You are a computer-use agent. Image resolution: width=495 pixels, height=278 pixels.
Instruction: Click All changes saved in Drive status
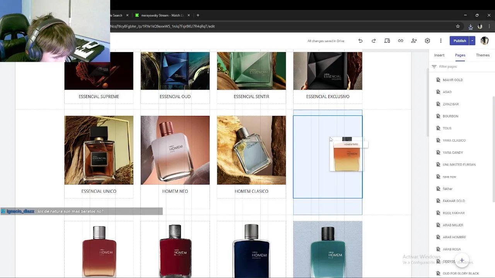(x=326, y=41)
